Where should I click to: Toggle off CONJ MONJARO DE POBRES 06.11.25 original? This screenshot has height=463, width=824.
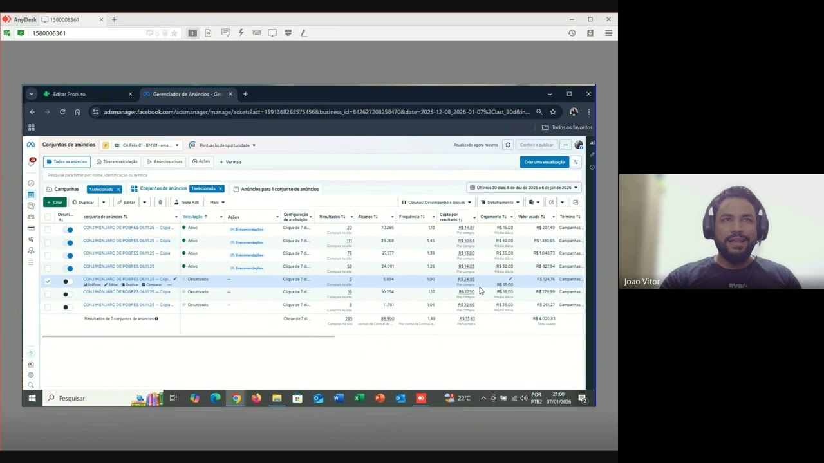click(x=68, y=268)
